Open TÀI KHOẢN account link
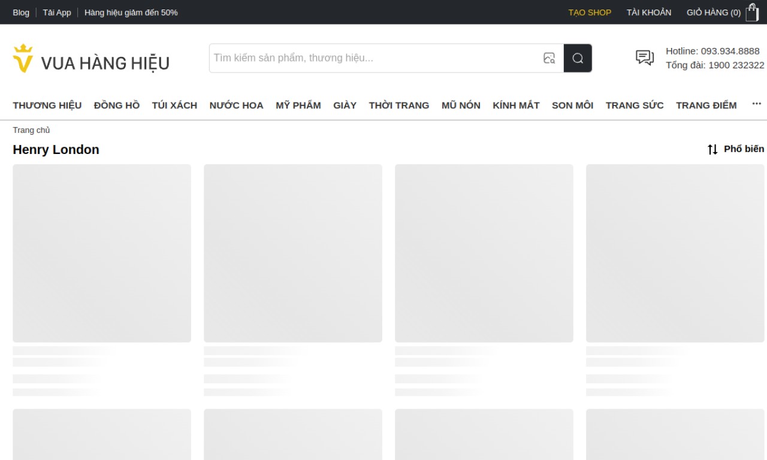 click(649, 12)
